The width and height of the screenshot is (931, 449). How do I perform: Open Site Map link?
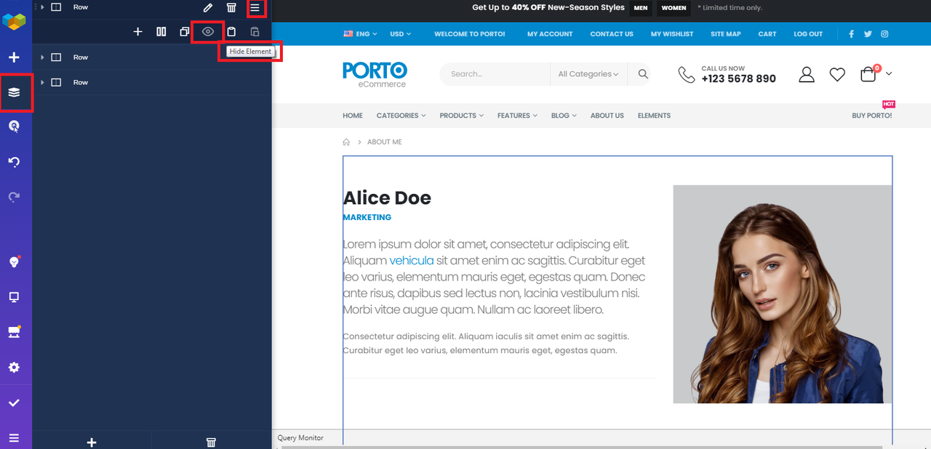point(726,34)
